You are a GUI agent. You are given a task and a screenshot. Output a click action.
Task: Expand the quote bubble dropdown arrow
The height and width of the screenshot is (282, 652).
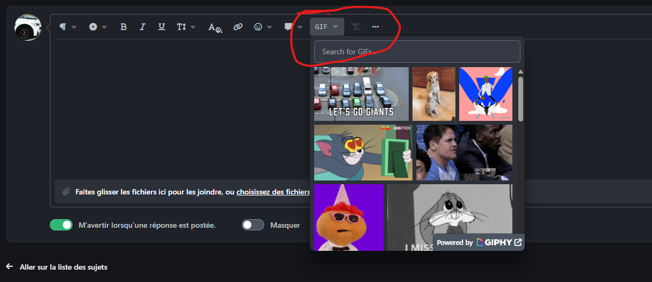point(300,27)
